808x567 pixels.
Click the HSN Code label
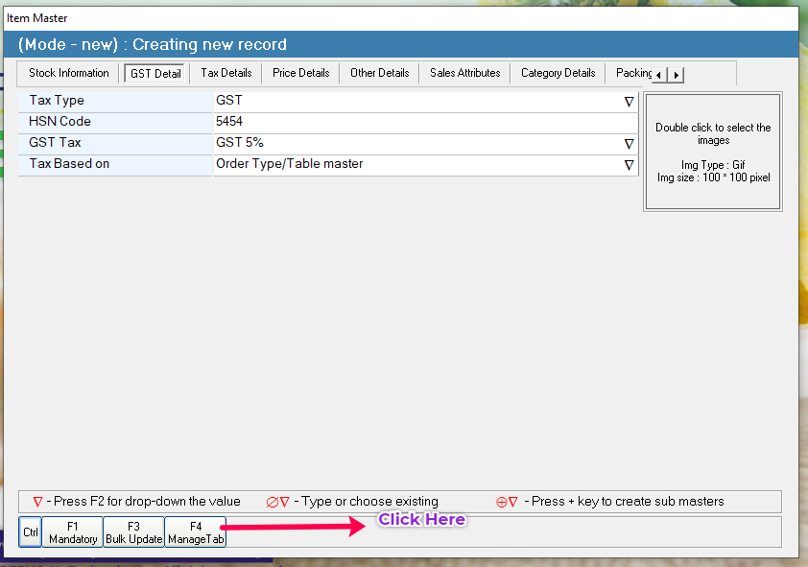point(59,122)
